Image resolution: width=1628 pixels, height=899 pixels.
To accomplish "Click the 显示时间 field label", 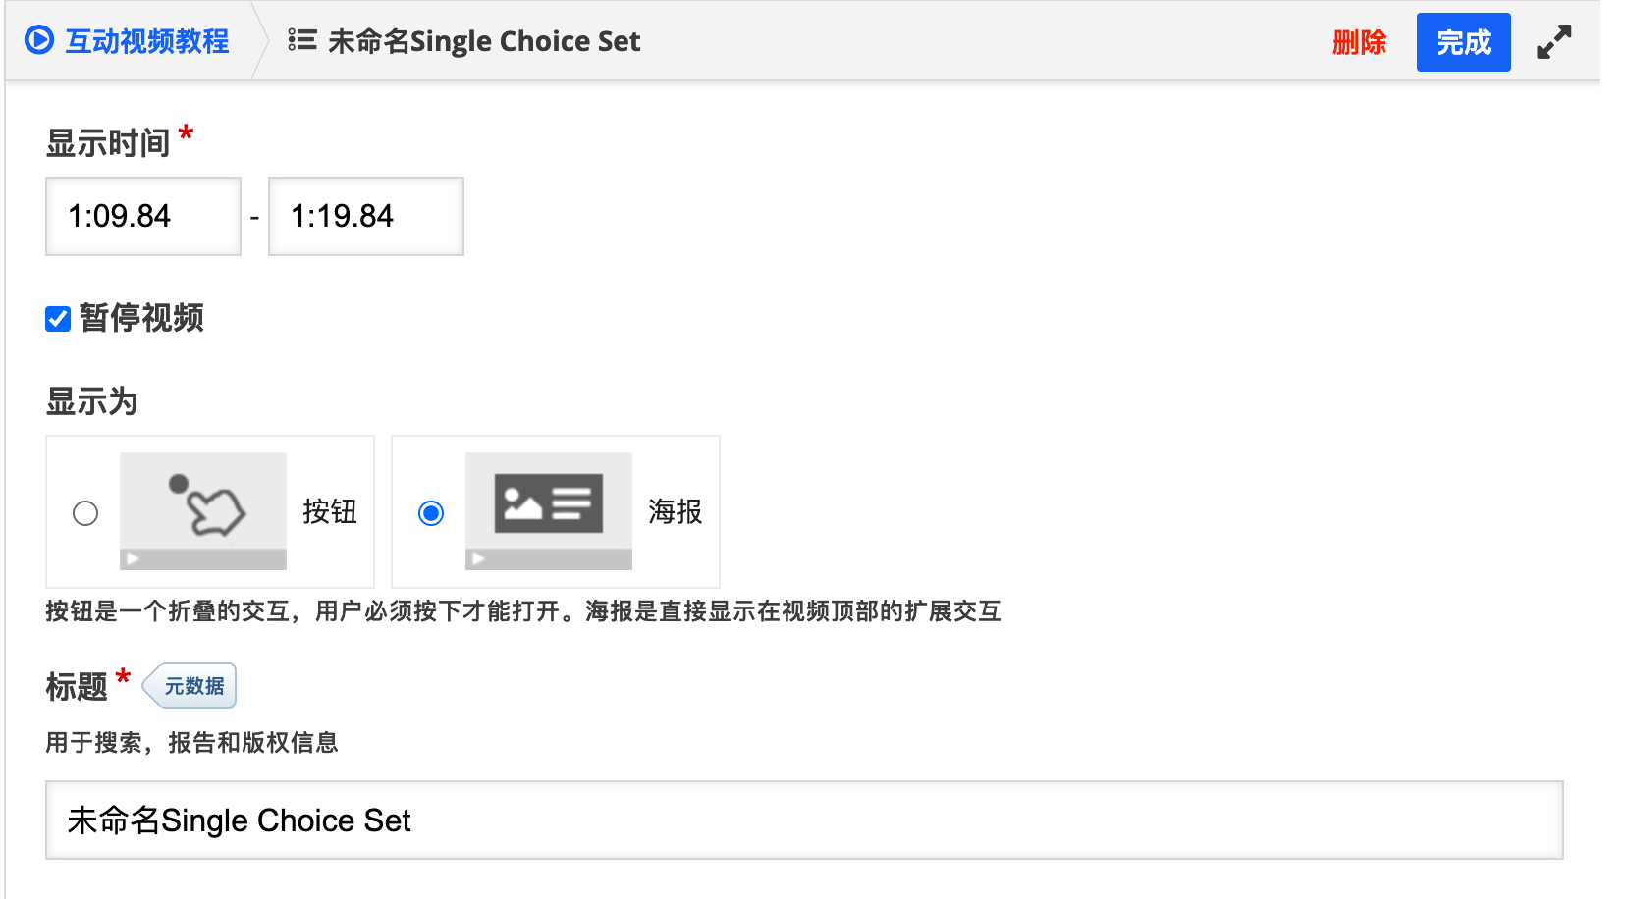I will point(107,143).
